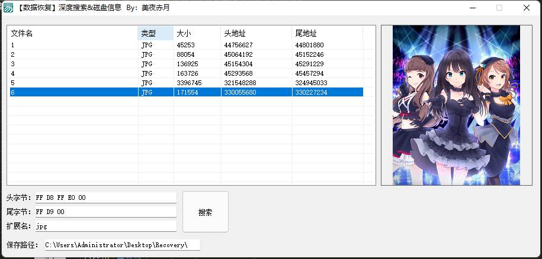Select highlighted file row named 6
The width and height of the screenshot is (542, 259).
pos(187,92)
